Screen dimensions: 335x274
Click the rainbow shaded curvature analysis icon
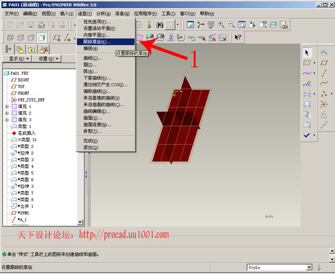coord(150,38)
